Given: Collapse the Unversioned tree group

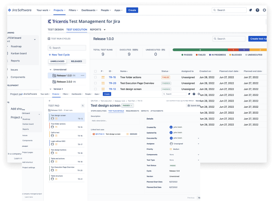Looking at the screenshot, I should point(51,69).
